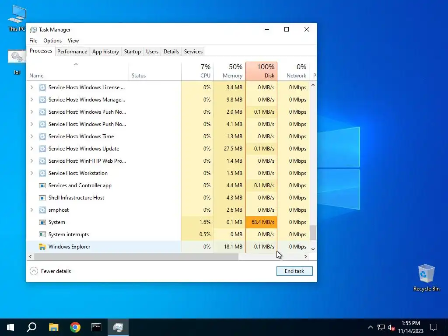Image resolution: width=448 pixels, height=336 pixels.
Task: Select the lol desktop file icon
Action: point(17,62)
